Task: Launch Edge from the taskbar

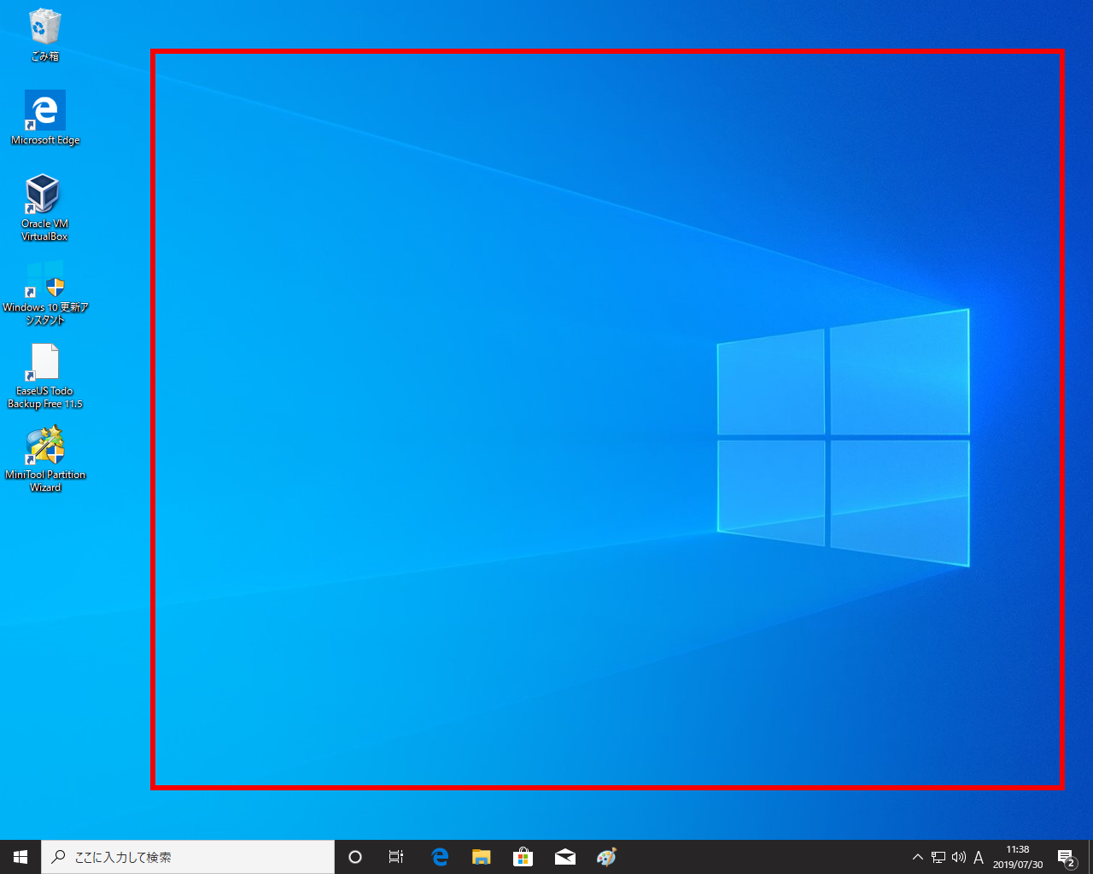Action: 440,857
